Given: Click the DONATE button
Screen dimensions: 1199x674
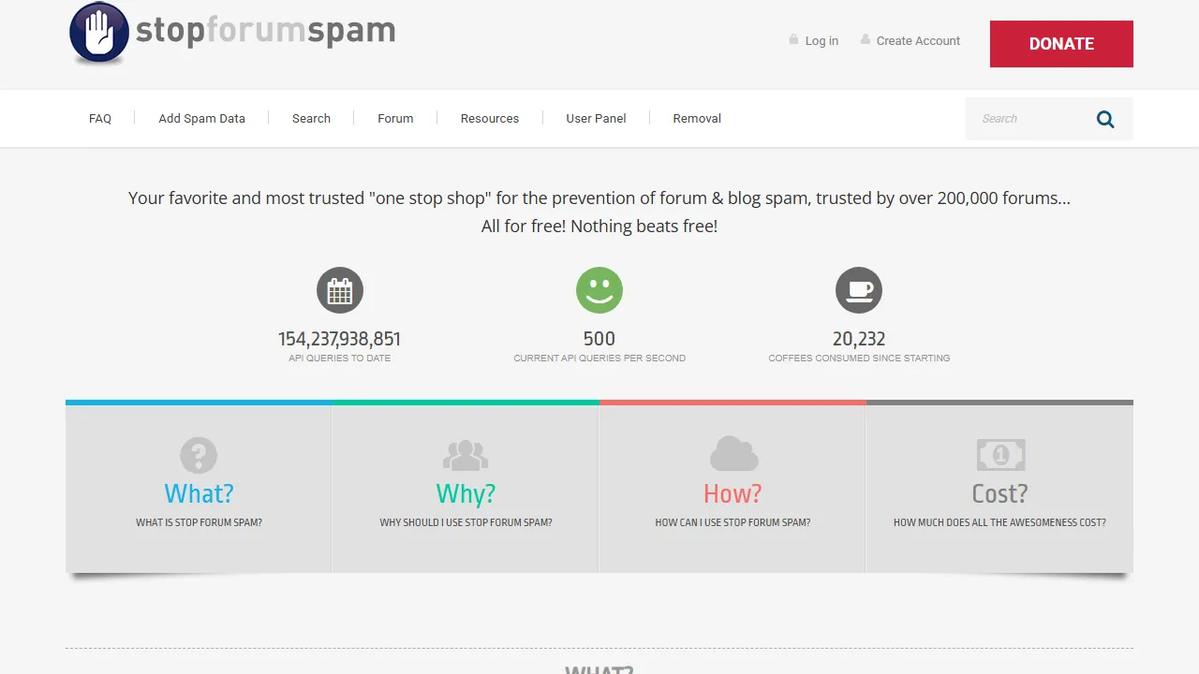Looking at the screenshot, I should 1061,43.
